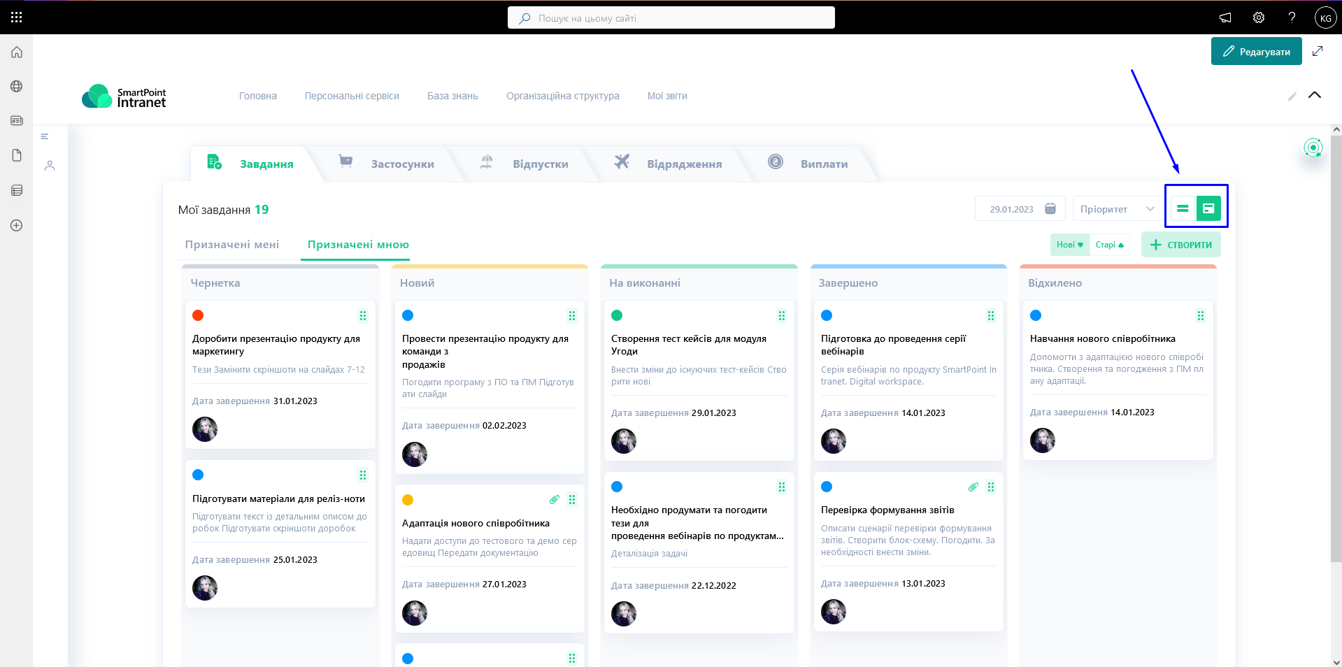Click the СТВОРИТИ button

(x=1180, y=245)
